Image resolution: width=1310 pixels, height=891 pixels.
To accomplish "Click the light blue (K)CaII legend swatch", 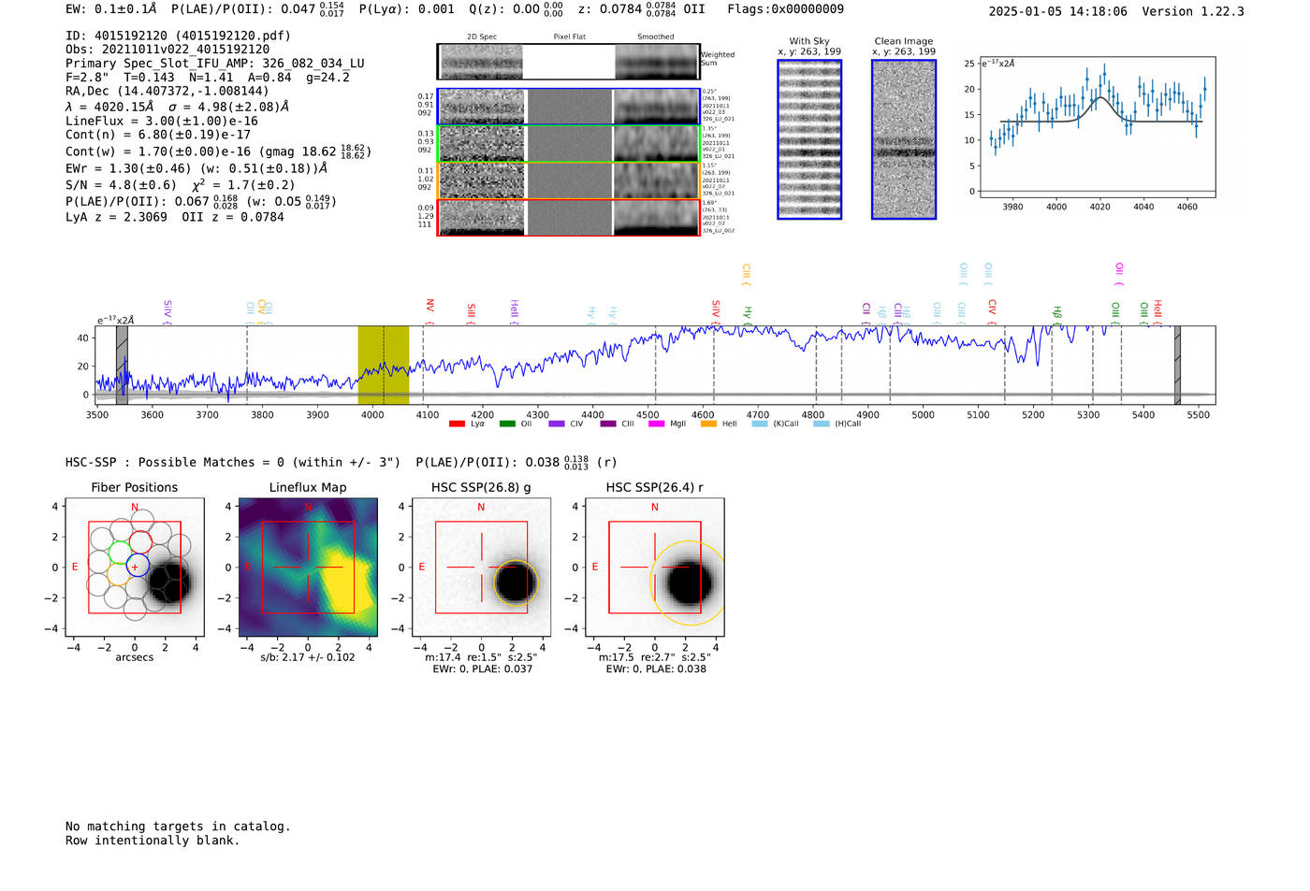I will tap(760, 424).
